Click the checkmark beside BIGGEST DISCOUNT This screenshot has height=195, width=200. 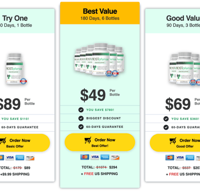[81, 118]
